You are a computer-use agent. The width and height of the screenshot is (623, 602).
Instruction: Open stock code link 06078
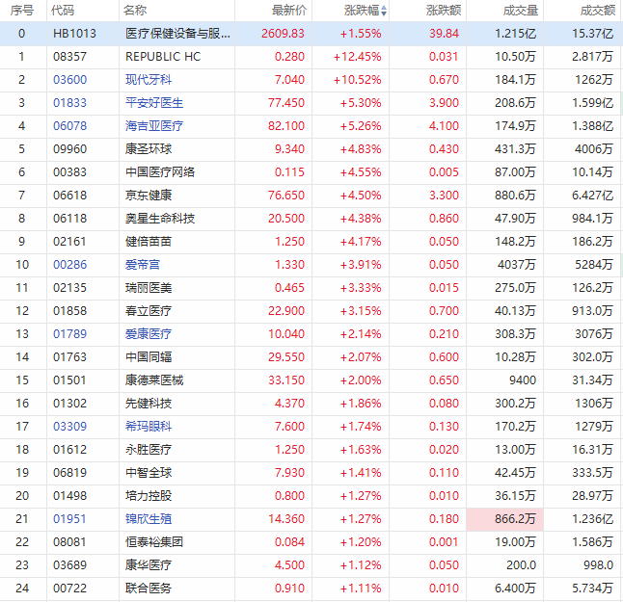coord(70,126)
